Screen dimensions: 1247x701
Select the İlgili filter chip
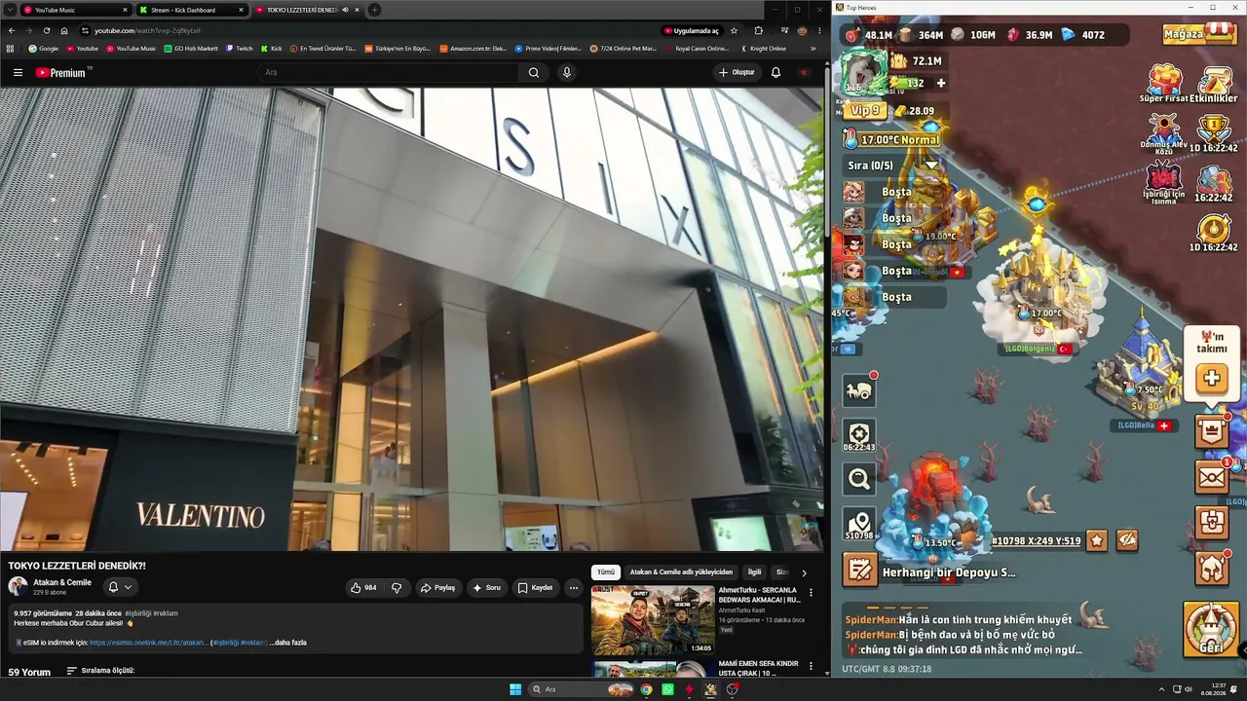point(754,572)
